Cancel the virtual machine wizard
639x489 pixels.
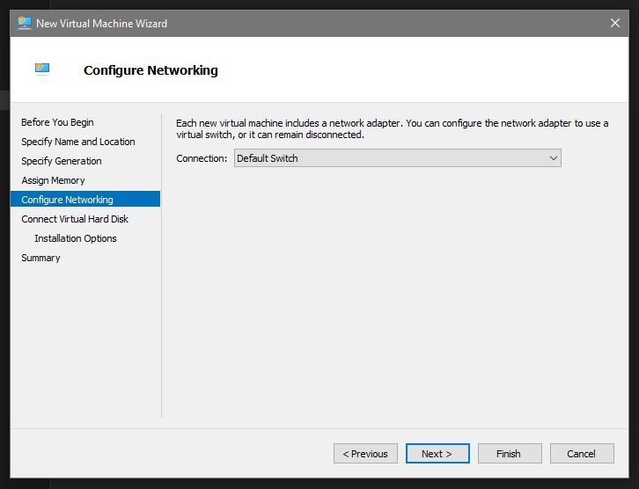click(582, 454)
